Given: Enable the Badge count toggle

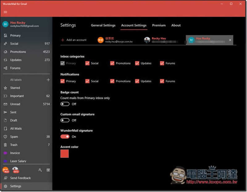Looking at the screenshot, I should (x=65, y=104).
